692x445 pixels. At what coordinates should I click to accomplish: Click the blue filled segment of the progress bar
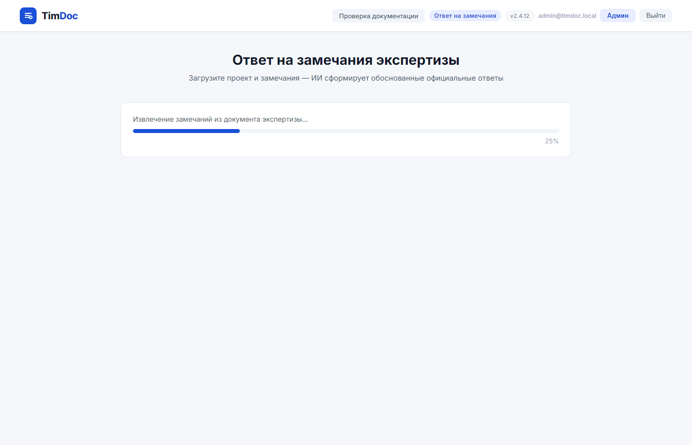186,131
